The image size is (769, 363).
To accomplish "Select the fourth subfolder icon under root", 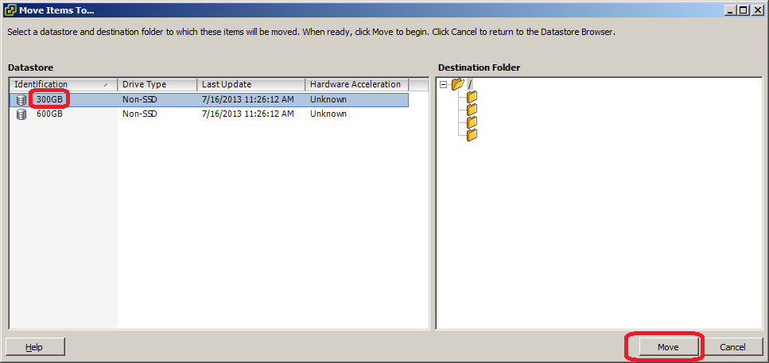I will point(472,135).
